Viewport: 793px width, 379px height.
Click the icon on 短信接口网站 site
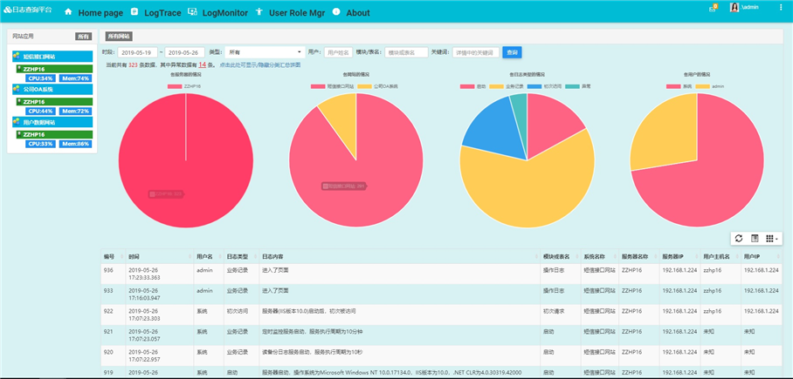17,56
